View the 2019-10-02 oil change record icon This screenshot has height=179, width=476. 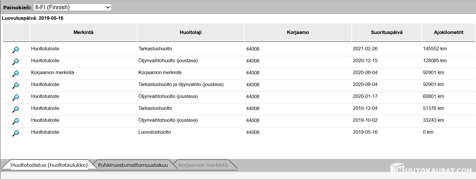point(15,121)
